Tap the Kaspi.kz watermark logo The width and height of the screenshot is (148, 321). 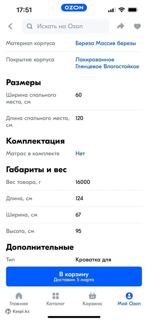point(17,311)
